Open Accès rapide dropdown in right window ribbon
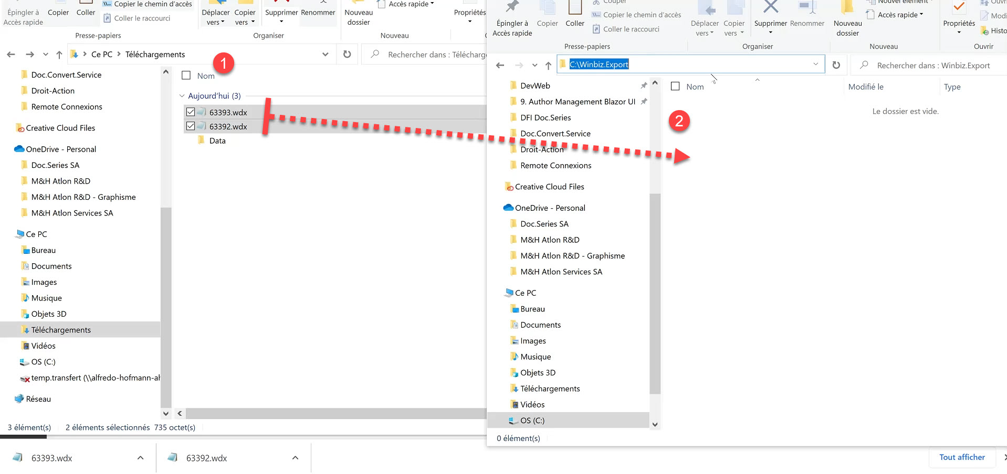Viewport: 1007px width, 474px height. tap(895, 15)
